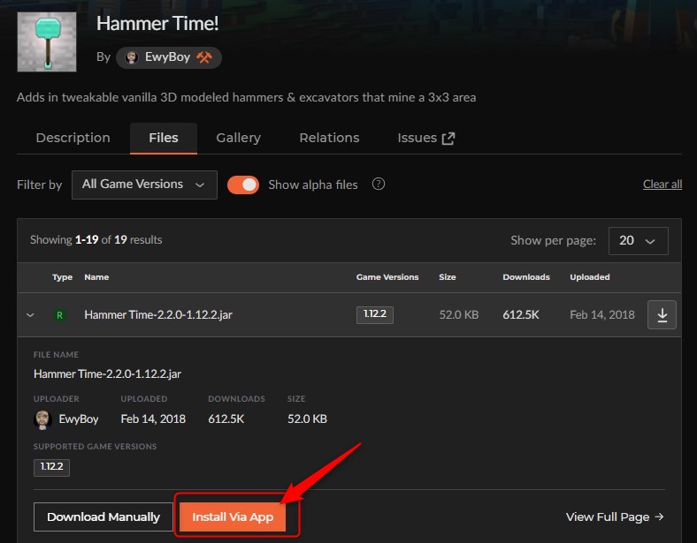697x543 pixels.
Task: Collapse the Hammer Time-2.2.0-1.12.2.jar row chevron
Action: coord(30,315)
